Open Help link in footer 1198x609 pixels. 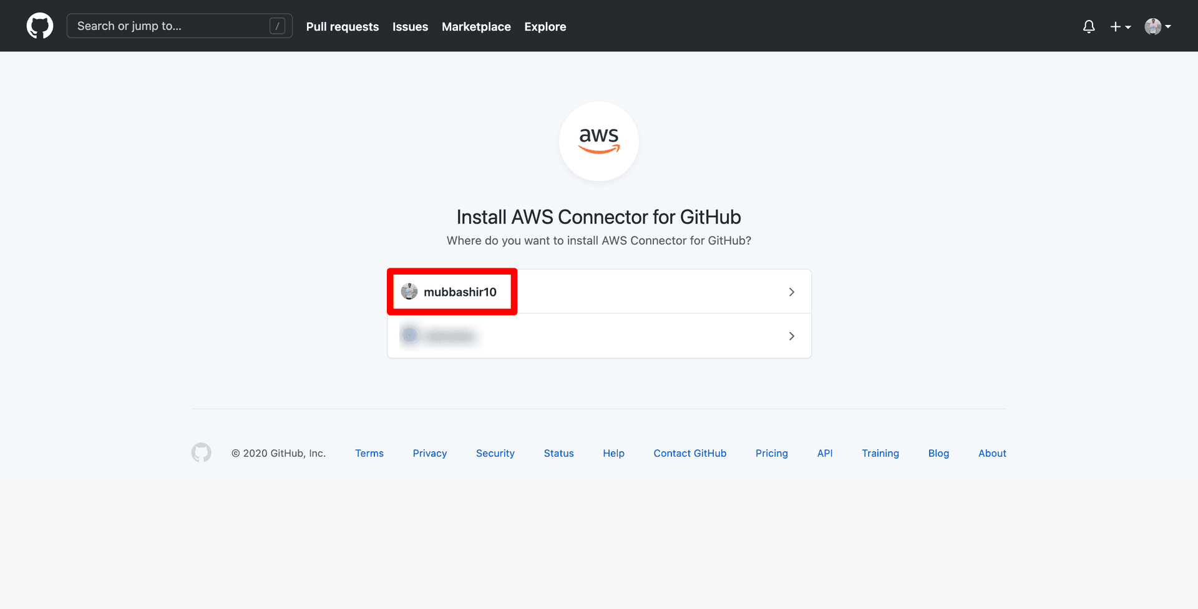pos(613,453)
